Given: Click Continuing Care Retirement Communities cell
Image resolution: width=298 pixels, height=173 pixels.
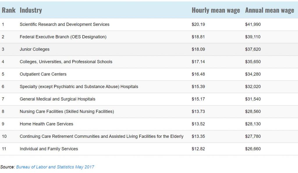Looking at the screenshot, I should click(102, 136).
